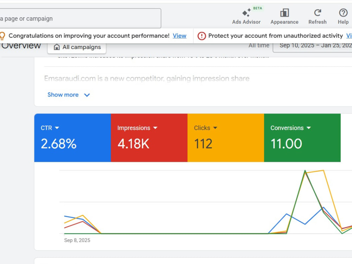Open the Ads Advisor beta tool
Image resolution: width=352 pixels, height=264 pixels.
[246, 16]
